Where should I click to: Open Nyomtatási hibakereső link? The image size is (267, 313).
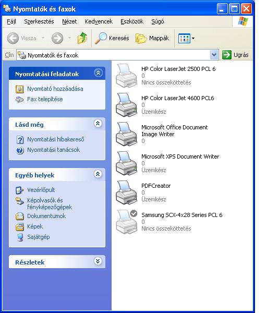pyautogui.click(x=56, y=139)
